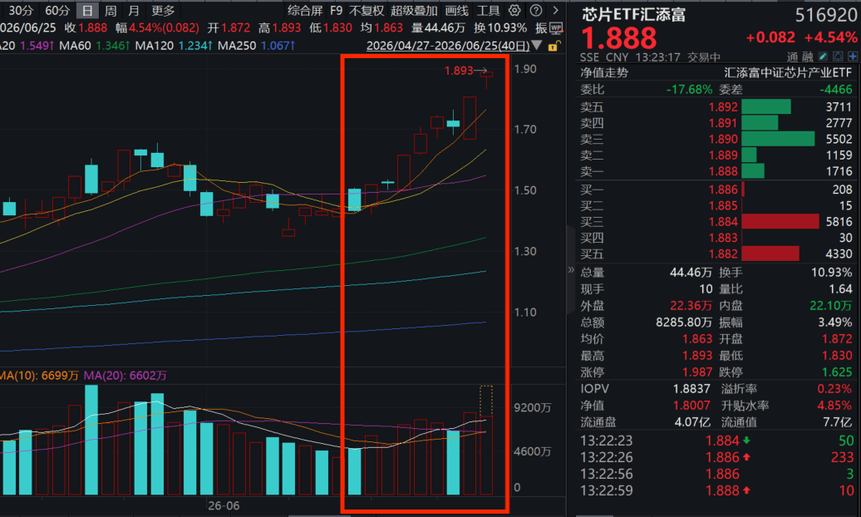Open the 综合屏 view
Screen dimensions: 861x517
click(305, 11)
